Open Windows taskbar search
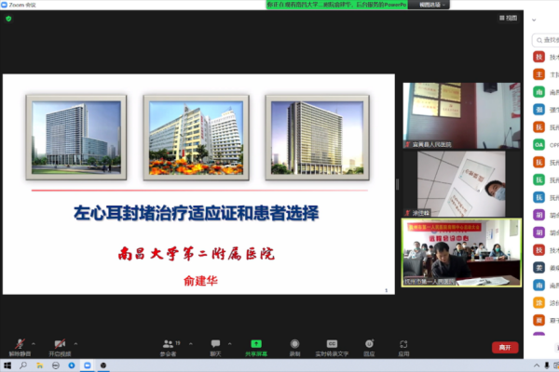 coord(23,365)
